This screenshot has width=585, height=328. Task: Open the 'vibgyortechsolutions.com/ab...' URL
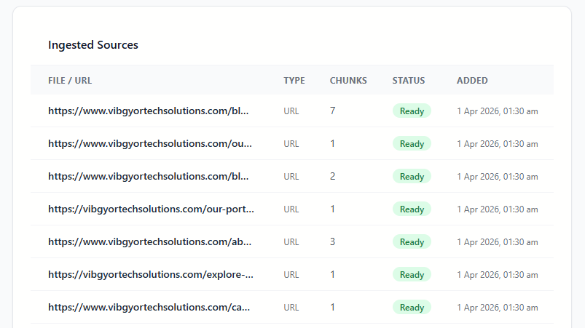click(x=149, y=242)
